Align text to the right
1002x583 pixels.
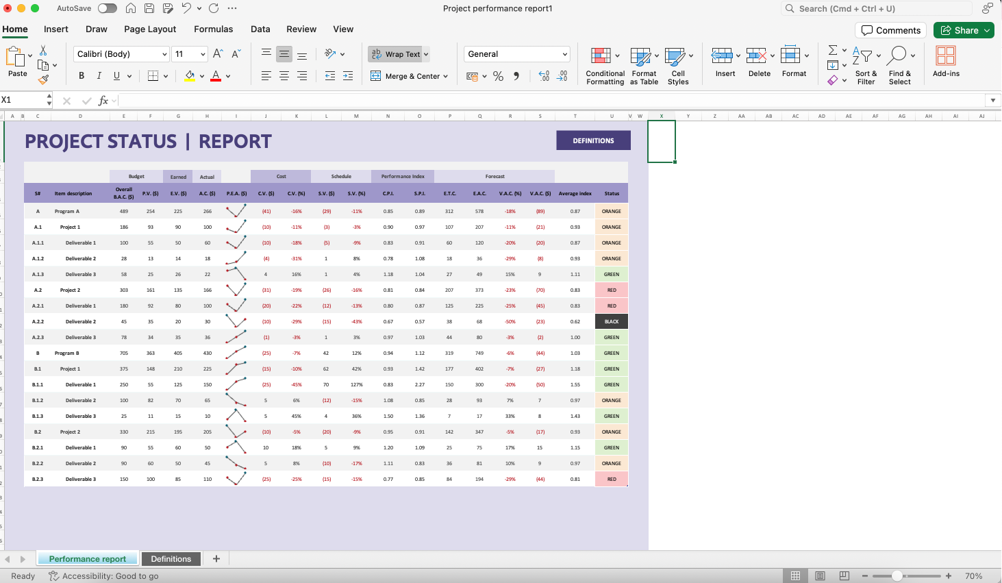[x=302, y=76]
